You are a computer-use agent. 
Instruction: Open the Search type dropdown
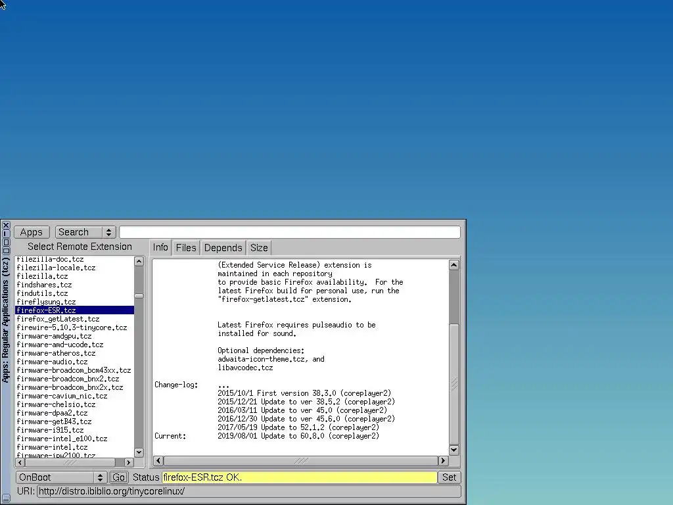(85, 232)
